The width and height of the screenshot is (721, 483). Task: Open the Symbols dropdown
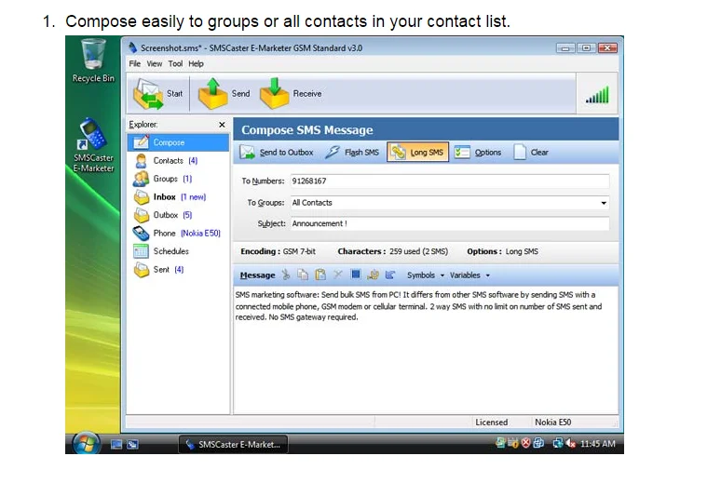[x=425, y=275]
